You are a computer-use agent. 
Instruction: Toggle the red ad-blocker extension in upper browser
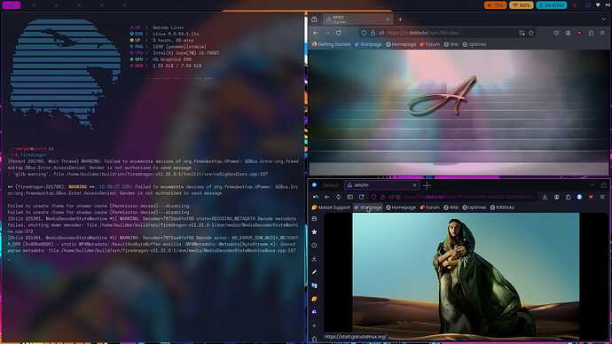[579, 33]
